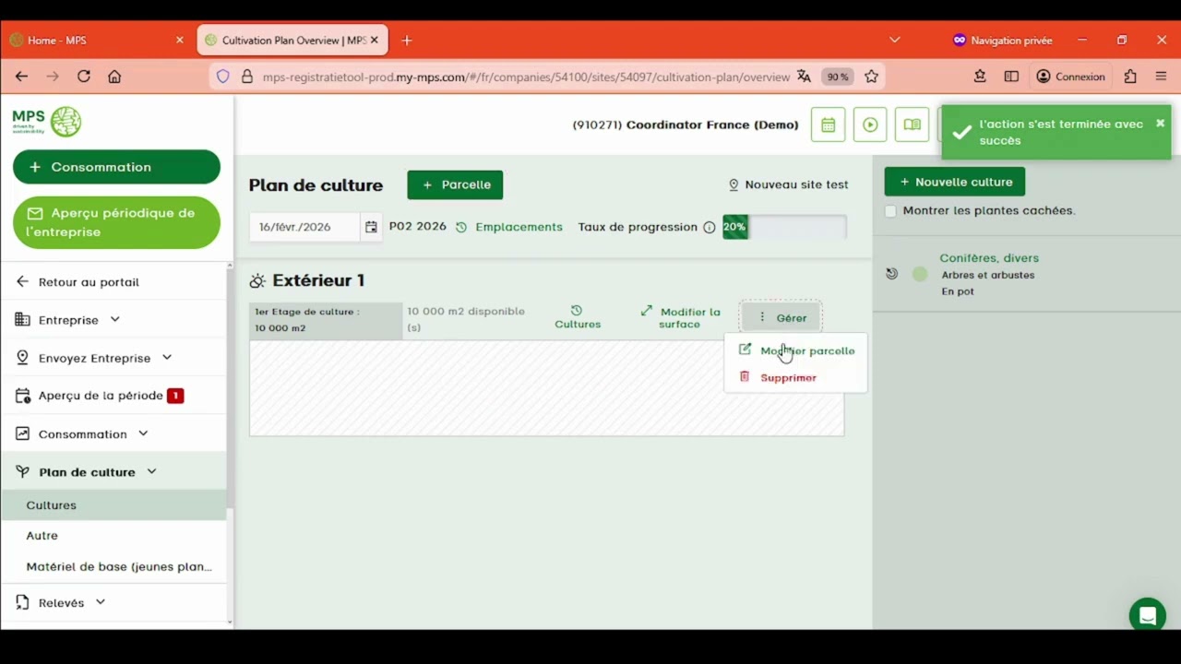Open Aperçu périodique de l'entreprise

pyautogui.click(x=116, y=222)
